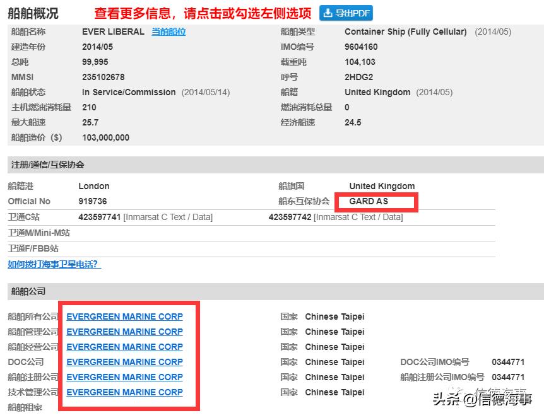This screenshot has width=544, height=418.
Task: Open the DOC公司 EVERGREEN MARINE CORP link
Action: (x=125, y=362)
